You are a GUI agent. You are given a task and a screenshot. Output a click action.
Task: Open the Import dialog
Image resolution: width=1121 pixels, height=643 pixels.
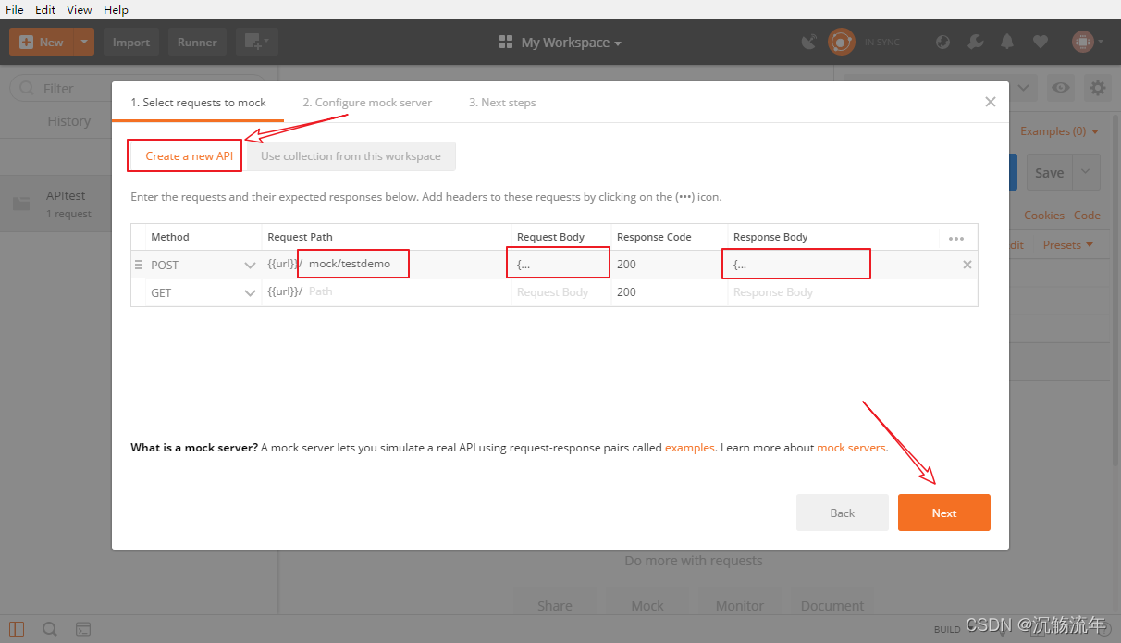[131, 42]
